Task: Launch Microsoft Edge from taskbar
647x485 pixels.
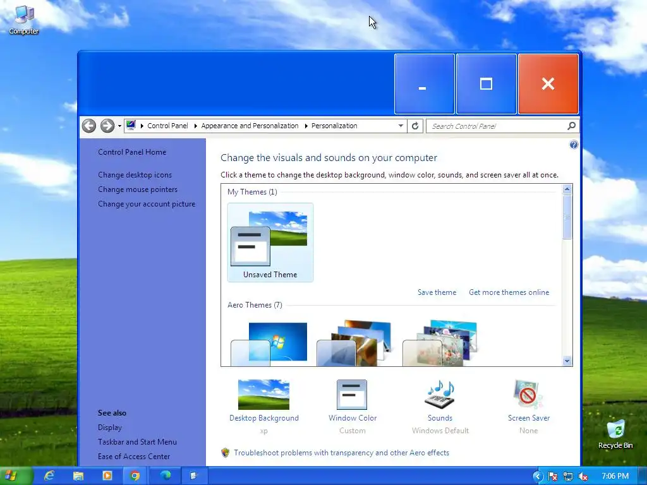Action: pyautogui.click(x=166, y=476)
